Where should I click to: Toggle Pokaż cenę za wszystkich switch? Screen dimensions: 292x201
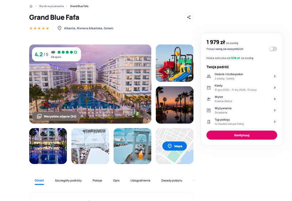(273, 49)
